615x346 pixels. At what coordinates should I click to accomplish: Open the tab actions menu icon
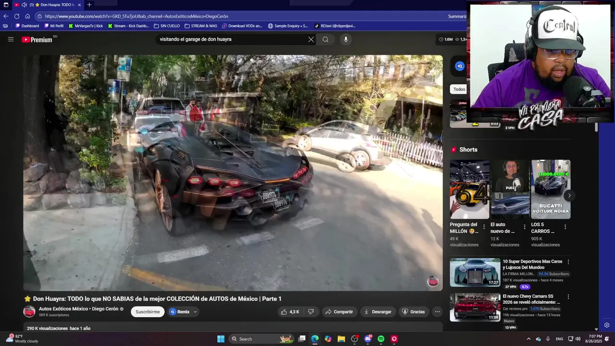point(6,5)
